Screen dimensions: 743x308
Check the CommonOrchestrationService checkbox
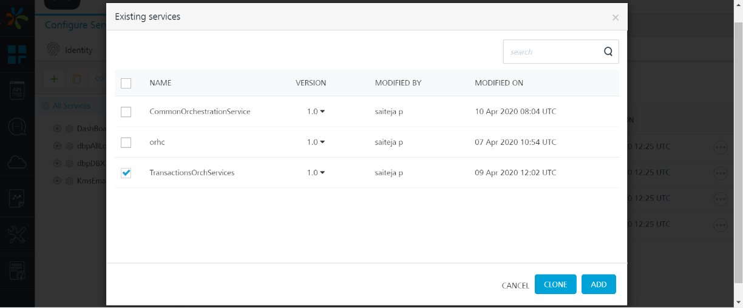126,112
